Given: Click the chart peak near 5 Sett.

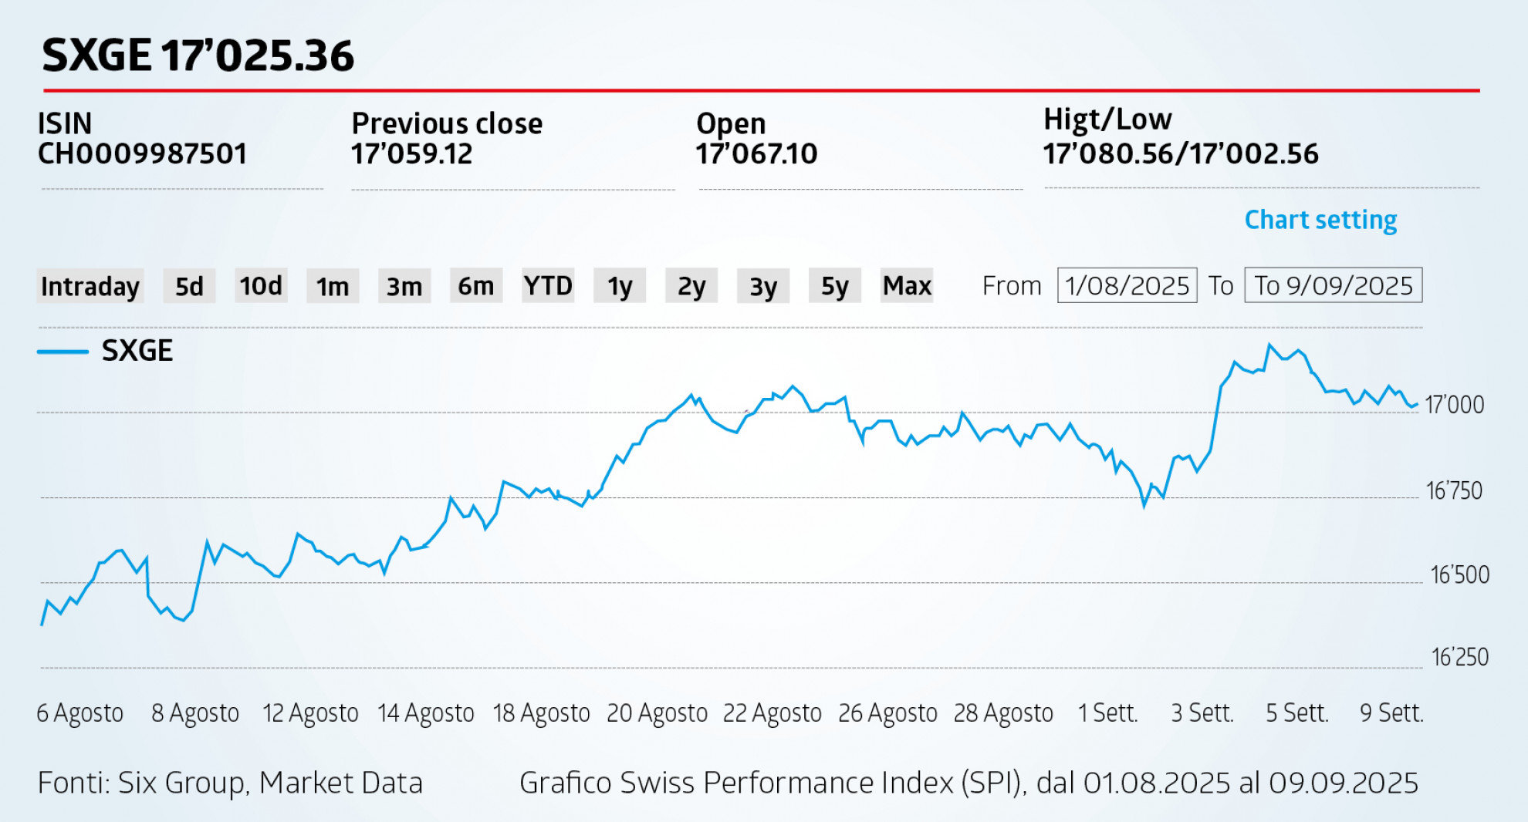Looking at the screenshot, I should pos(1269,345).
